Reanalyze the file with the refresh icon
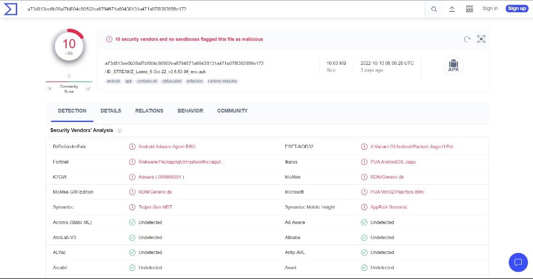This screenshot has width=533, height=279. click(x=467, y=39)
